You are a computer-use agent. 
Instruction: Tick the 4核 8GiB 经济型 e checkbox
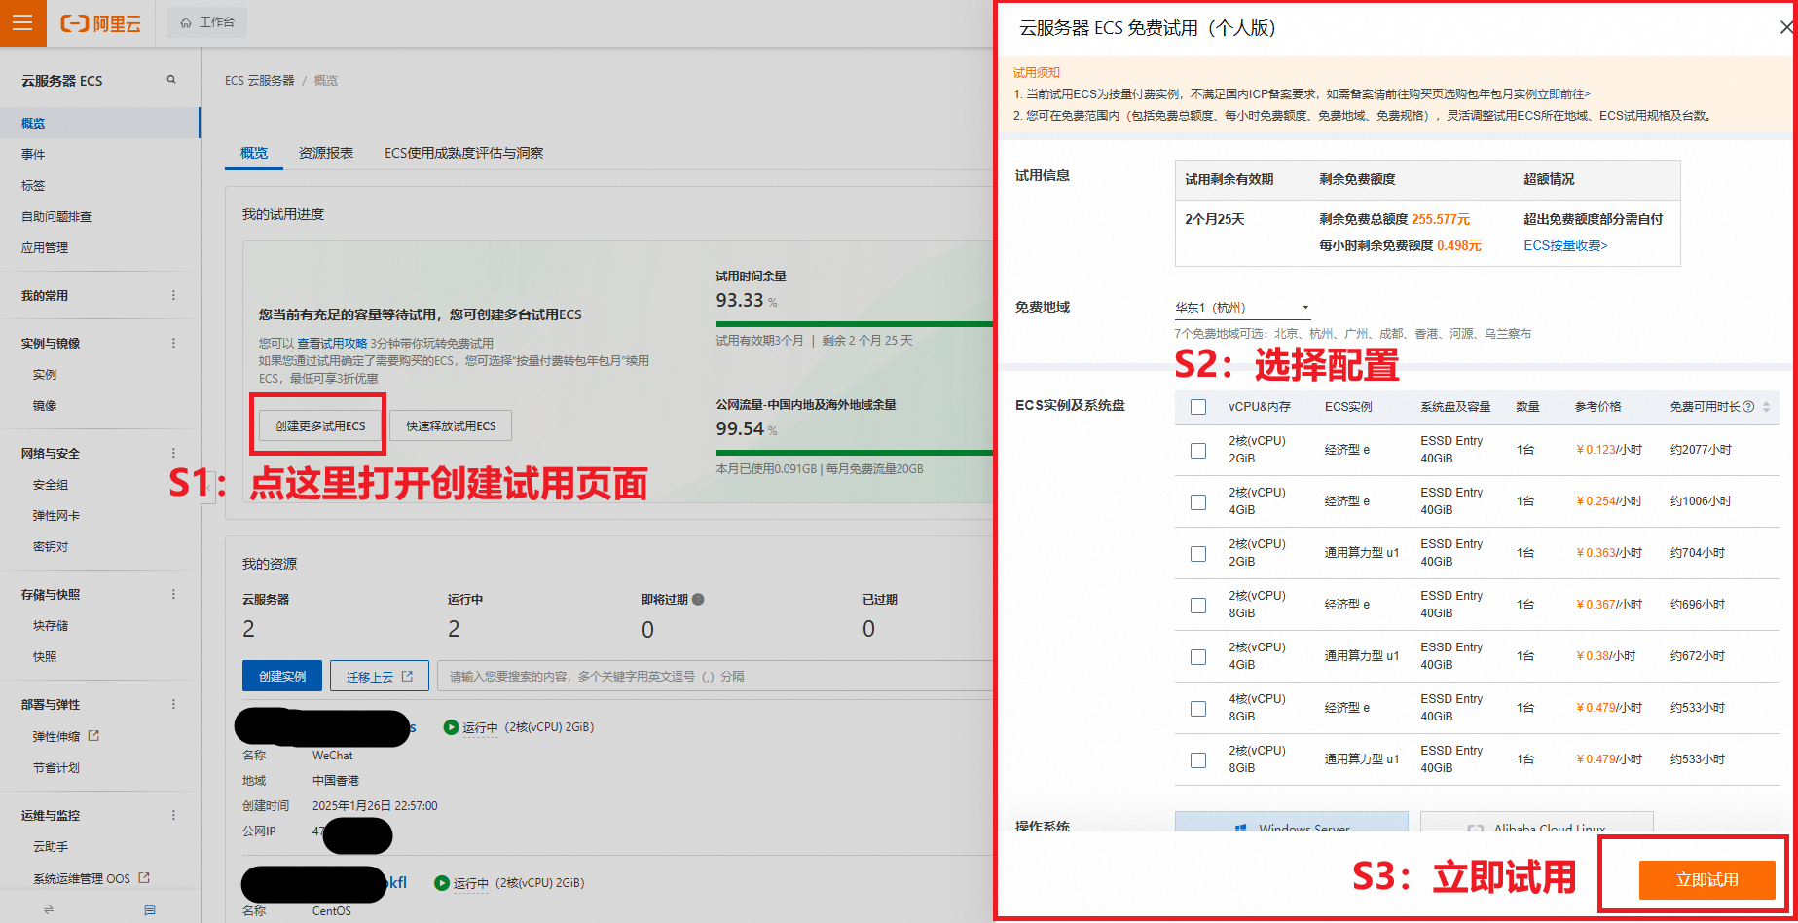[x=1198, y=709]
